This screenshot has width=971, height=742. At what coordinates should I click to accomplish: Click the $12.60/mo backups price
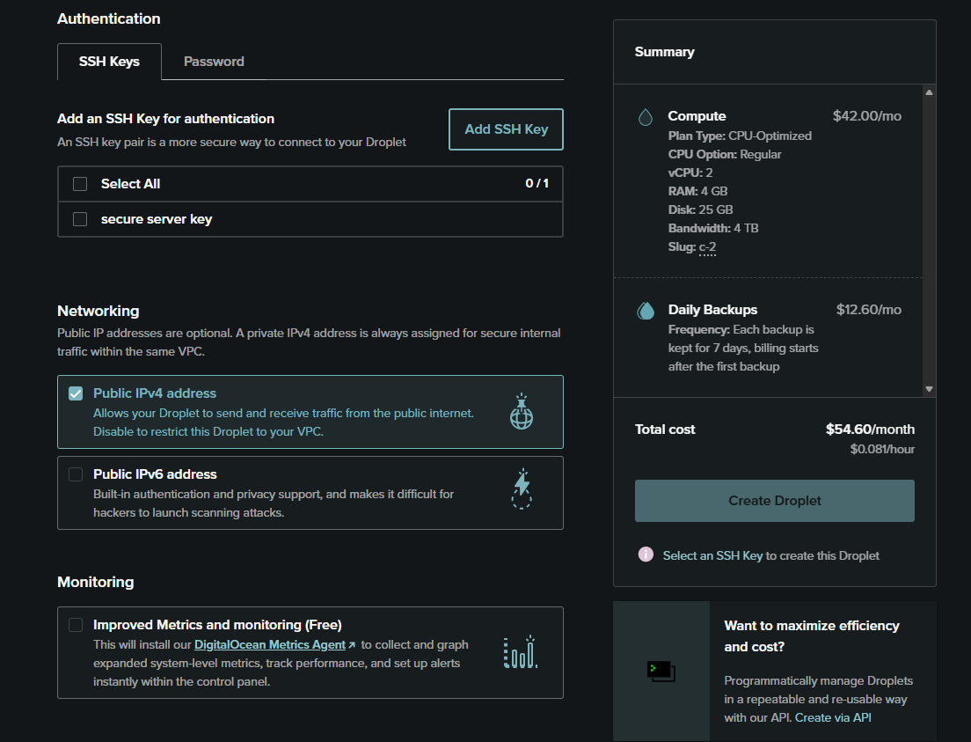869,309
